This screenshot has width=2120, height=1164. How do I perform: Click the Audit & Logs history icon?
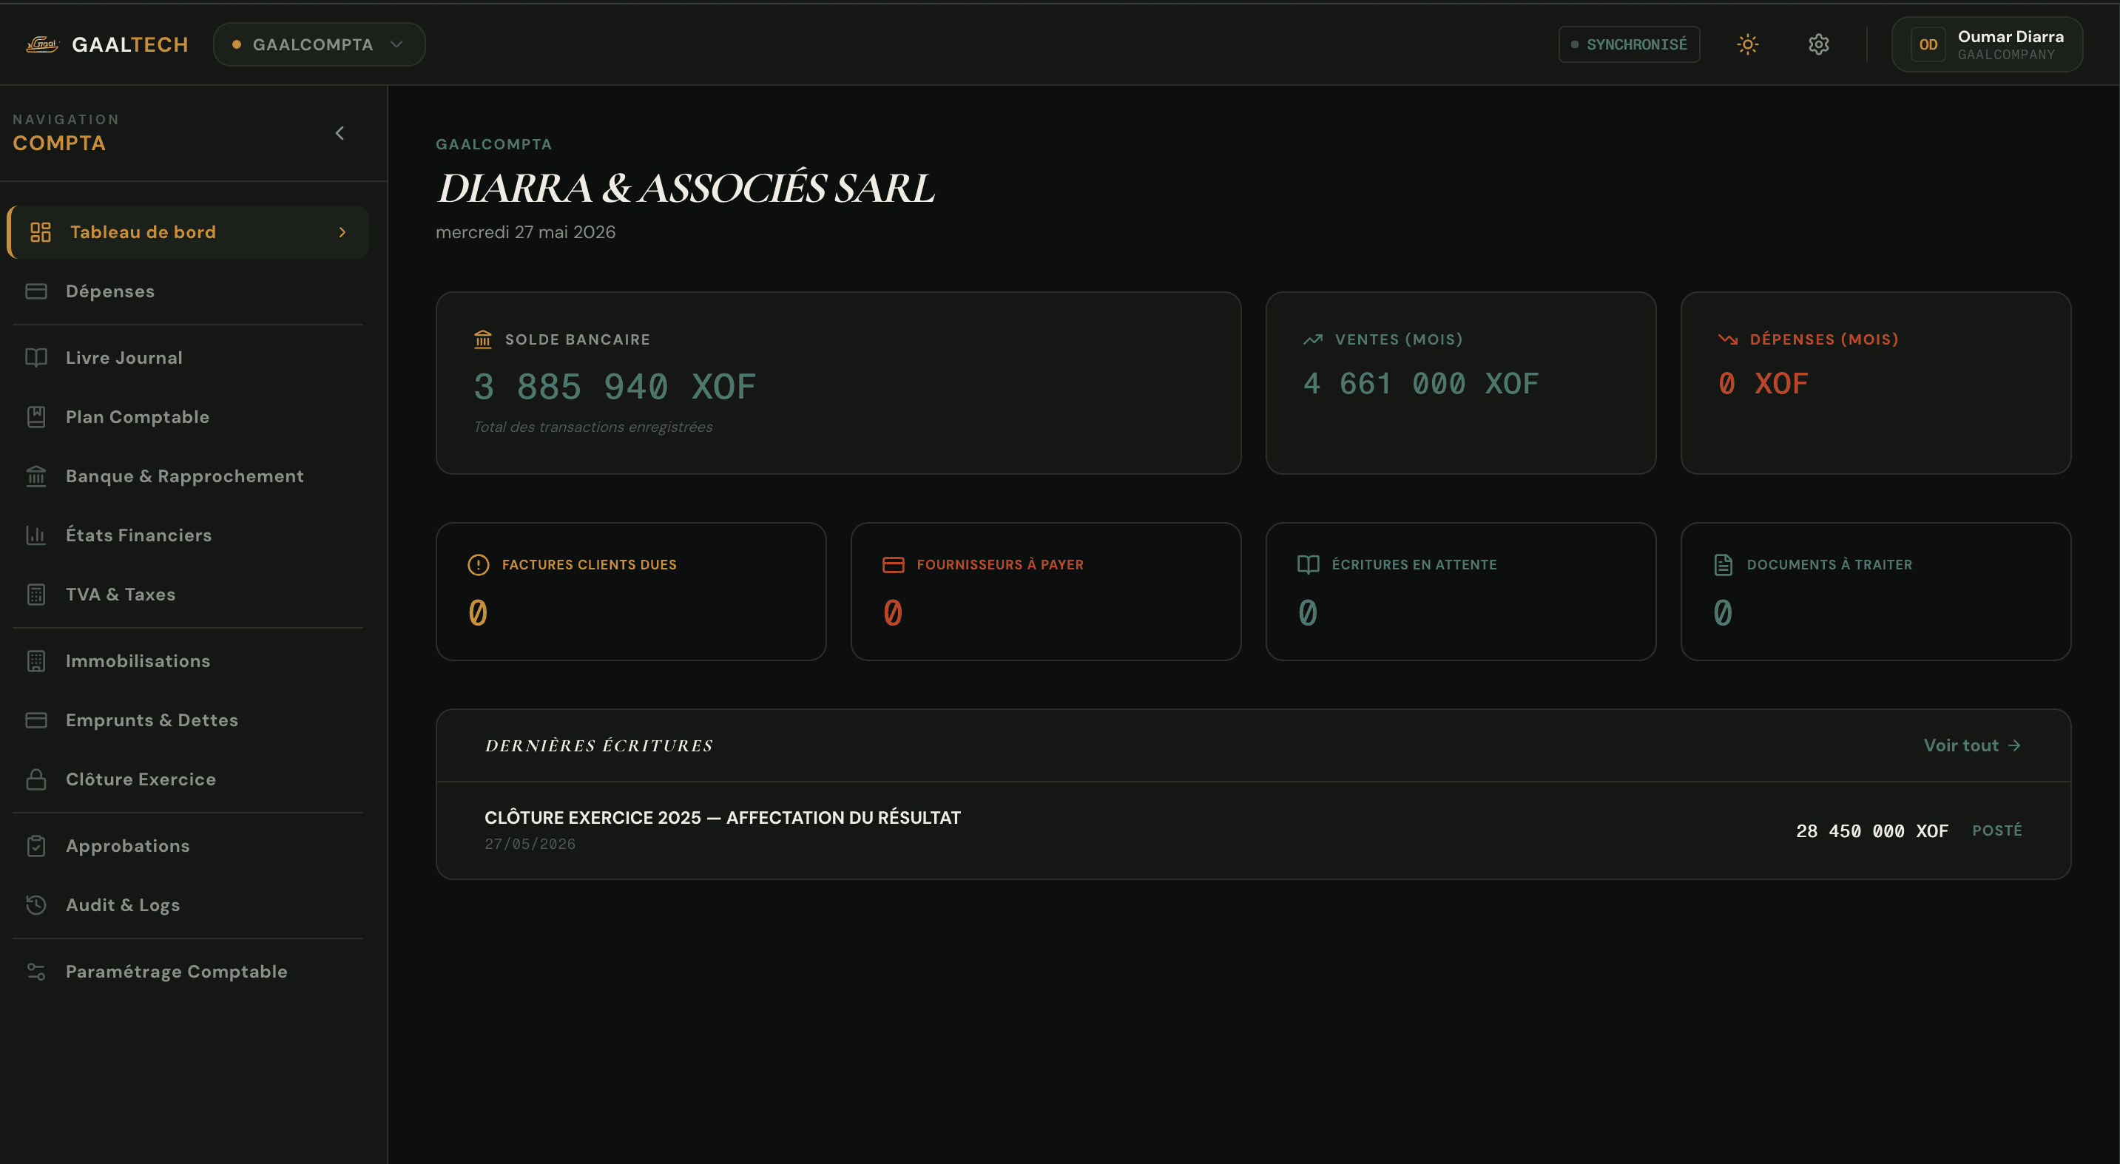pyautogui.click(x=36, y=906)
